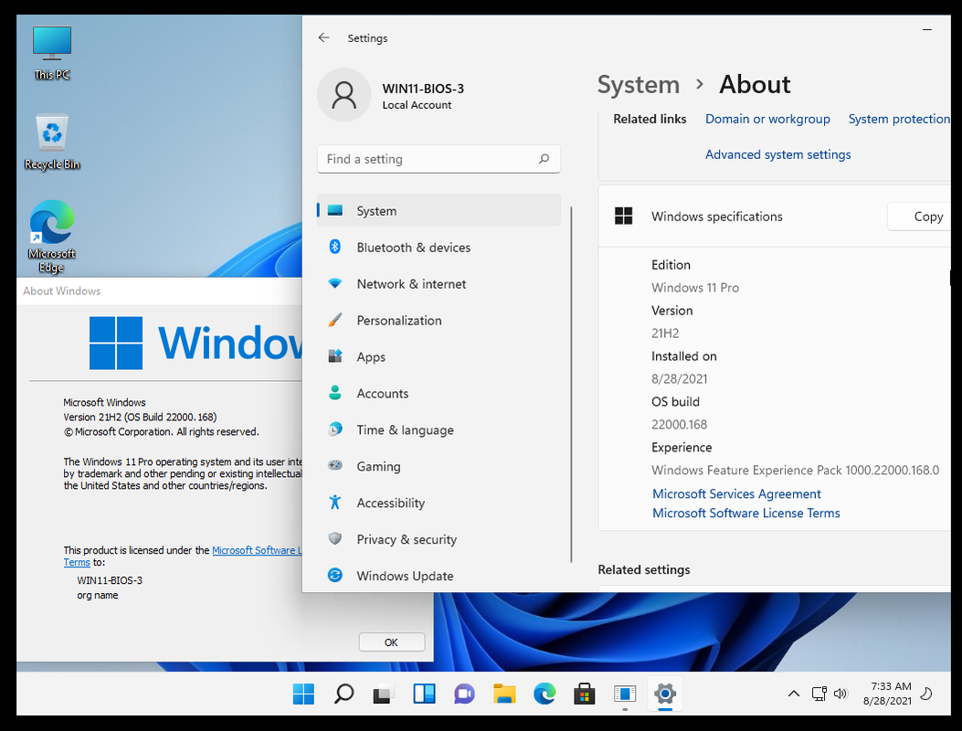Image resolution: width=962 pixels, height=731 pixels.
Task: Open Microsoft Services Agreement link
Action: point(736,494)
